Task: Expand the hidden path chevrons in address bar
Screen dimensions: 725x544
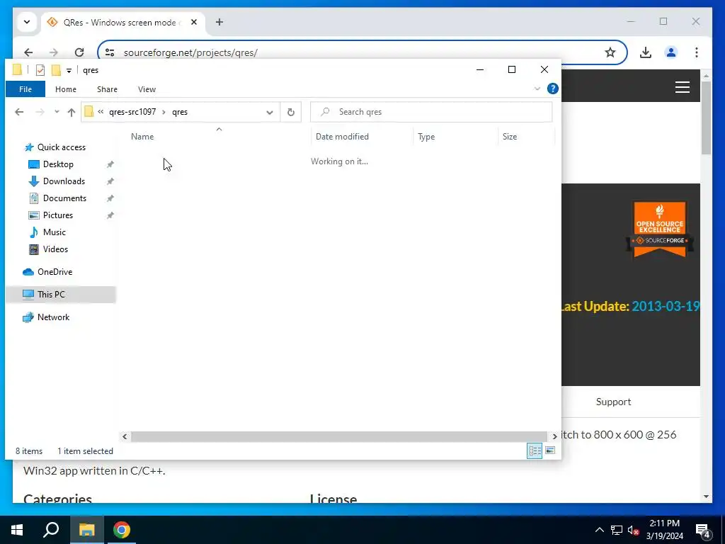Action: click(x=101, y=111)
